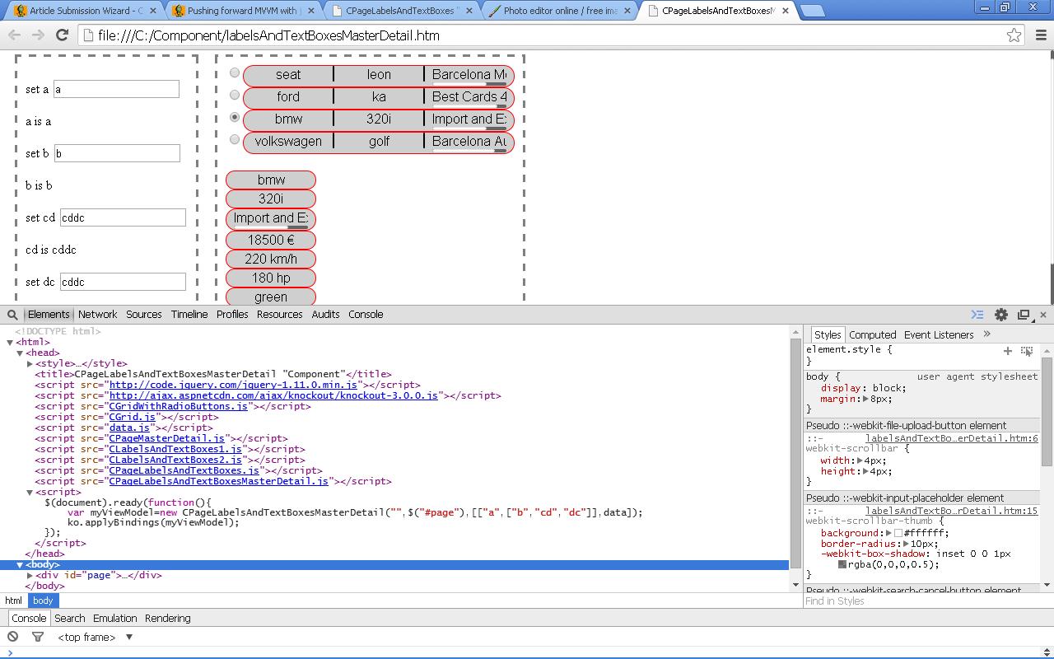Click the set a text field
Screen dimensions: 1054x659
pos(116,89)
